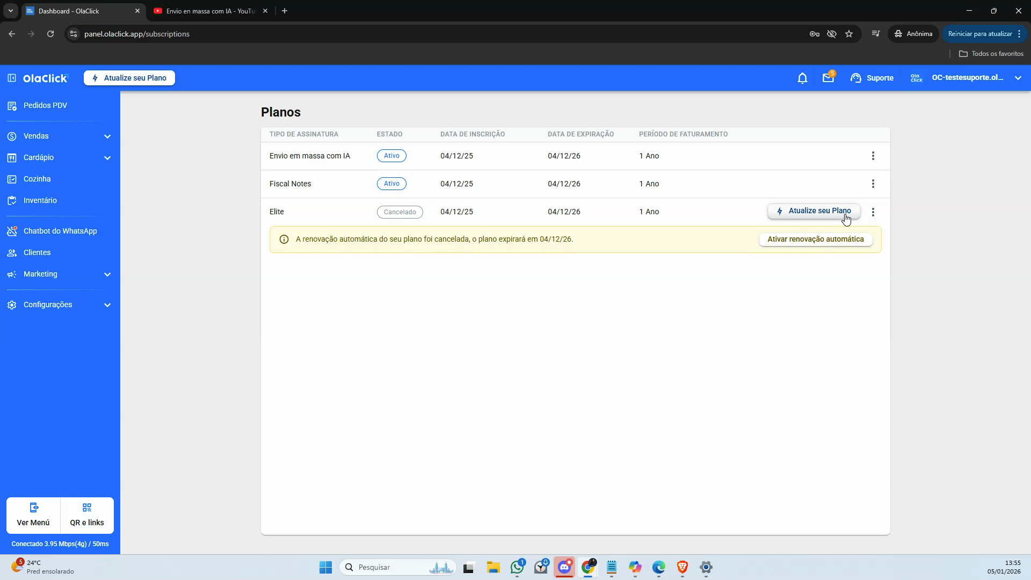Expand the Vendas menu chevron

click(x=107, y=136)
